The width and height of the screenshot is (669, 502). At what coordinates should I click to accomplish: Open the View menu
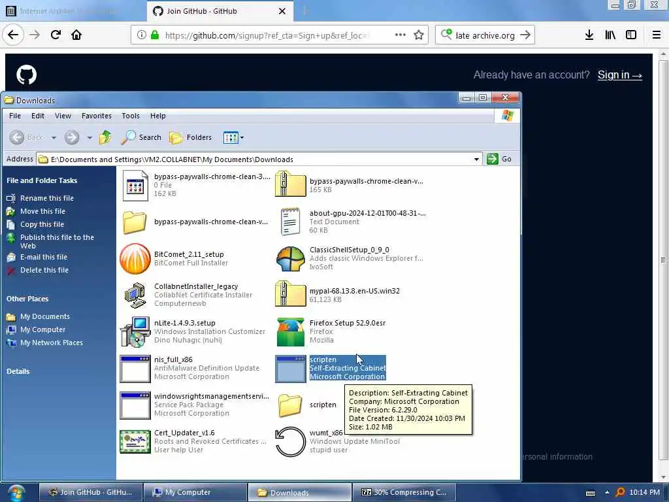[x=63, y=116]
